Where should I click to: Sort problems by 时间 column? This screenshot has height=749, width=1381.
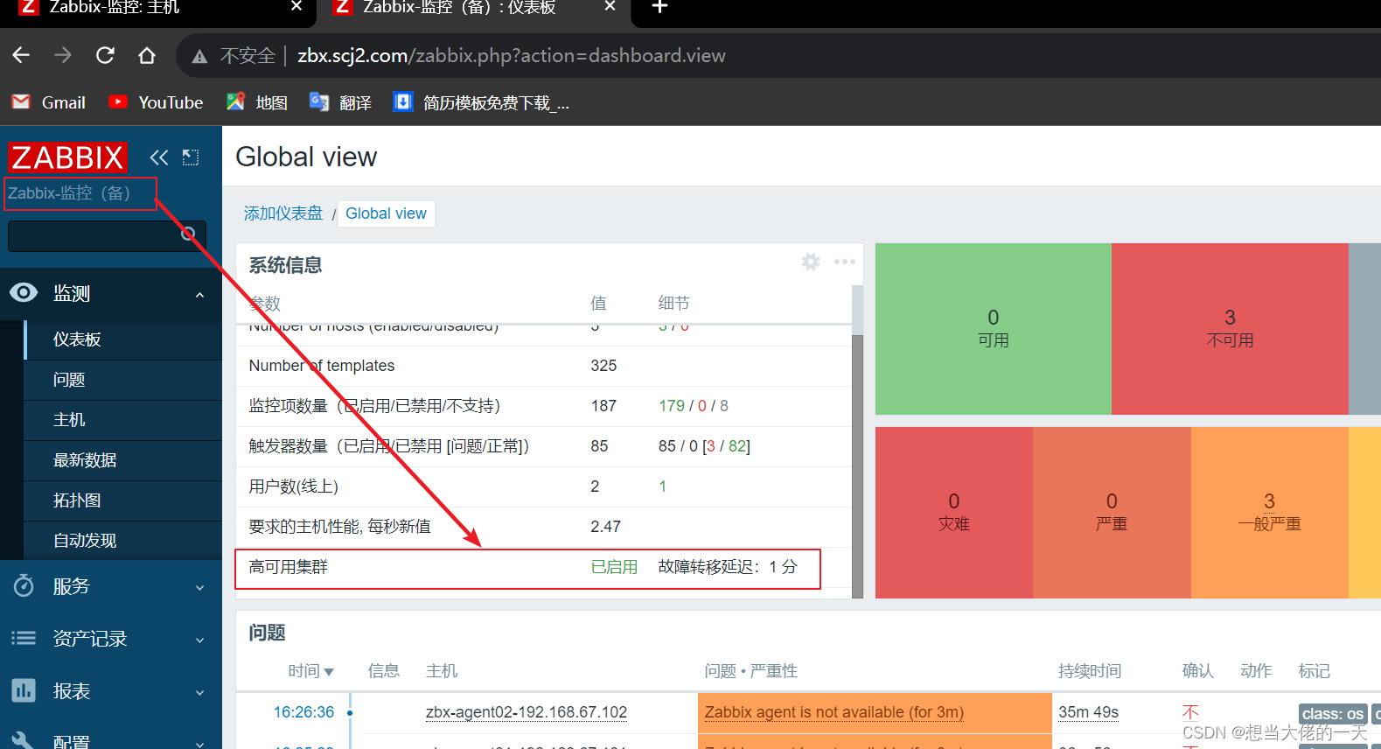coord(310,671)
